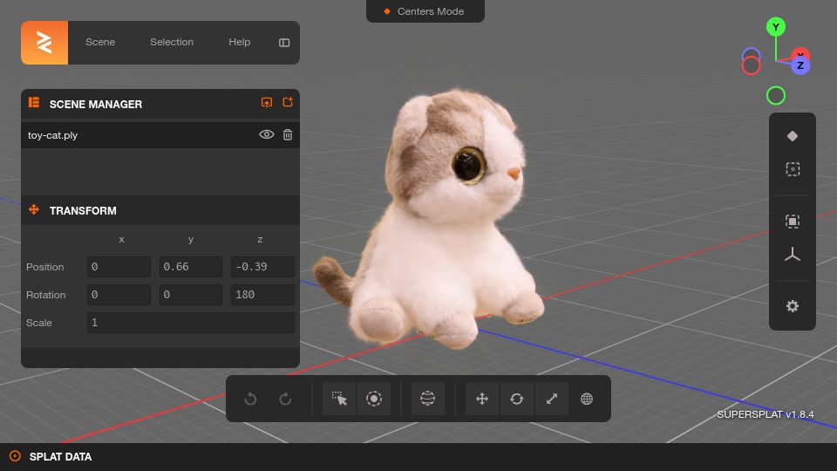This screenshot has width=837, height=471.
Task: Open the Scene menu
Action: [x=100, y=42]
